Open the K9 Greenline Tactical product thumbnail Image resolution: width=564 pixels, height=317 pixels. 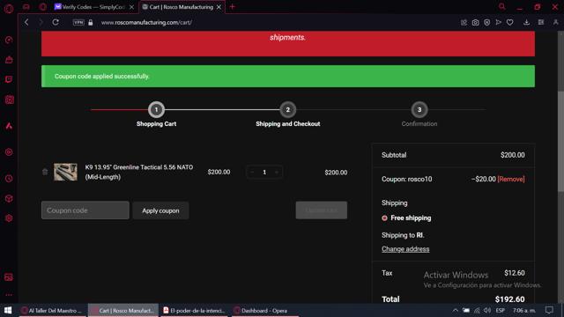[65, 172]
